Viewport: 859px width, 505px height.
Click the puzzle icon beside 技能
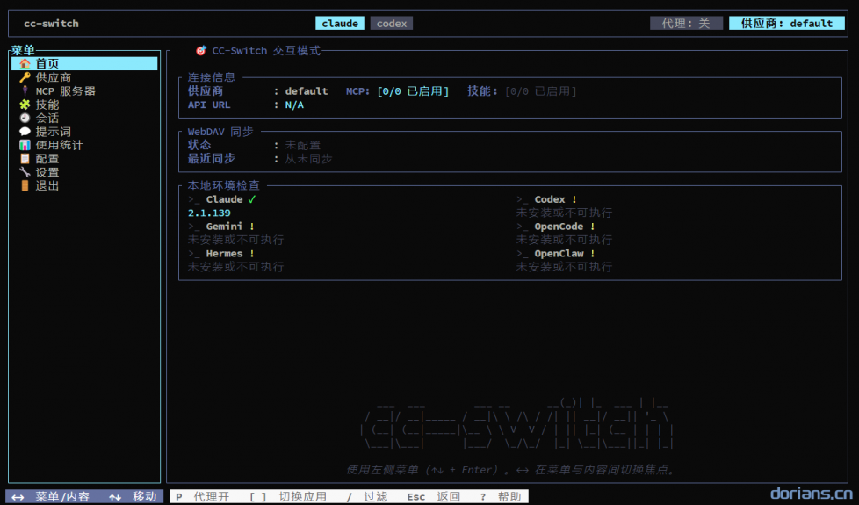coord(25,104)
